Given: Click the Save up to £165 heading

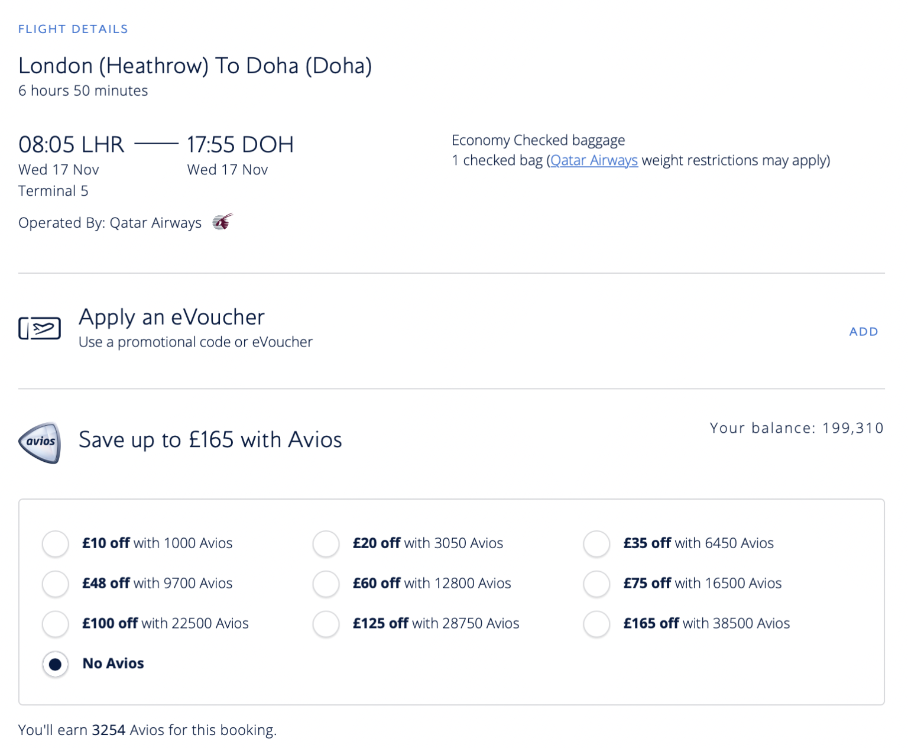Looking at the screenshot, I should [209, 439].
